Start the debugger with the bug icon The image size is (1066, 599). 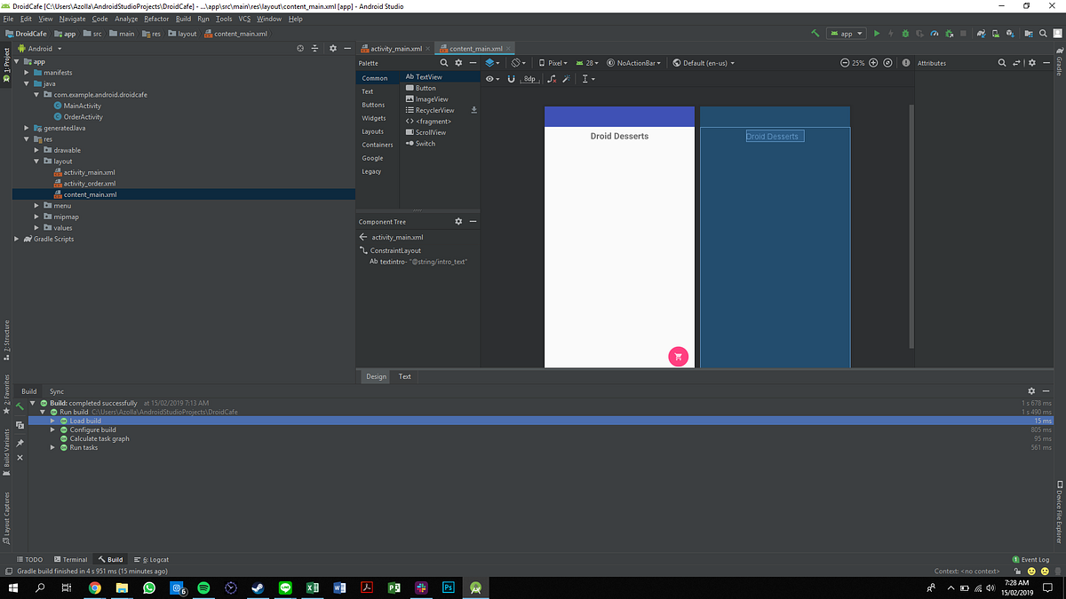click(x=905, y=33)
